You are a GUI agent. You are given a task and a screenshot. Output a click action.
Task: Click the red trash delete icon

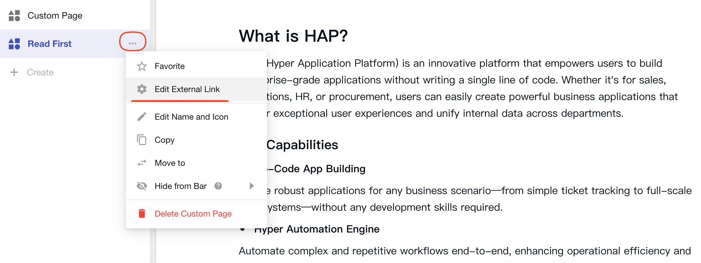click(142, 214)
